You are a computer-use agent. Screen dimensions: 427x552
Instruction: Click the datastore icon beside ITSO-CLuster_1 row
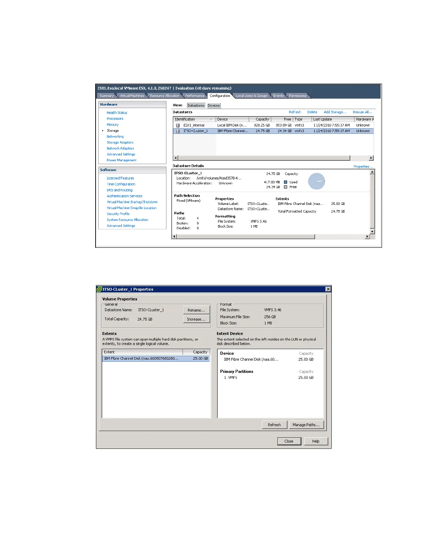178,131
